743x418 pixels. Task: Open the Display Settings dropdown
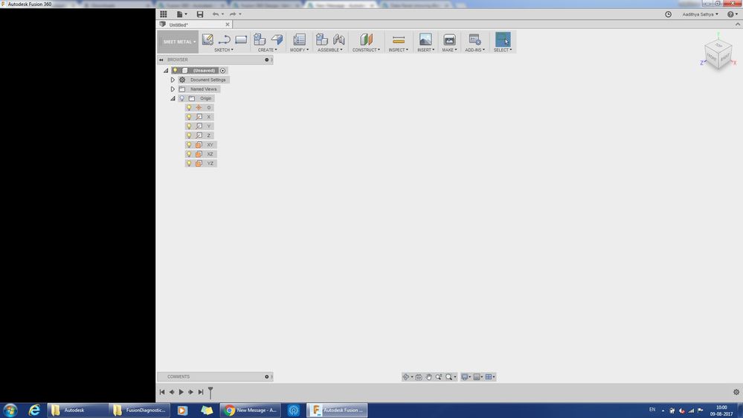466,377
